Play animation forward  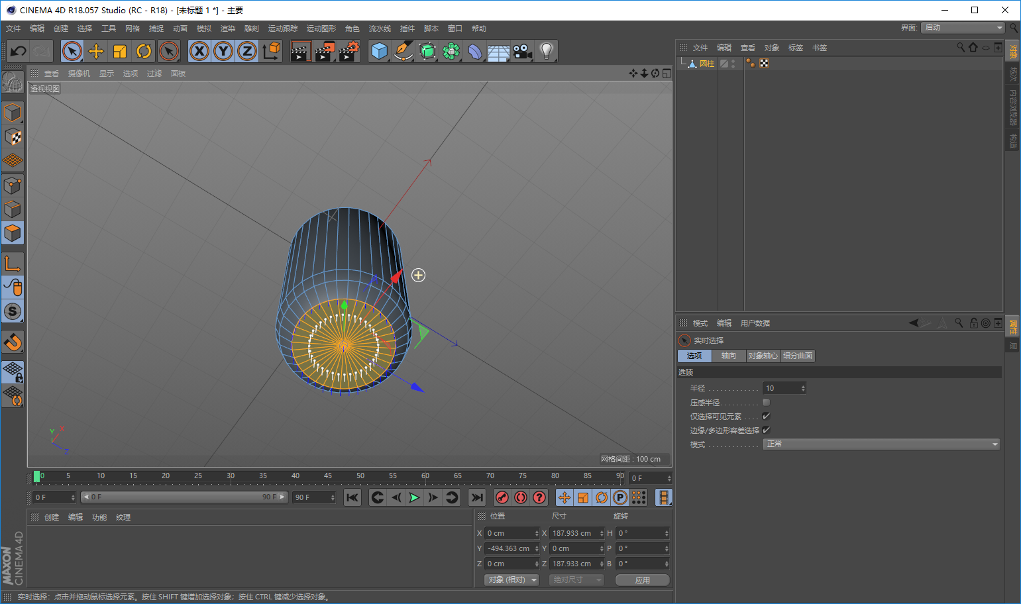[x=414, y=497]
